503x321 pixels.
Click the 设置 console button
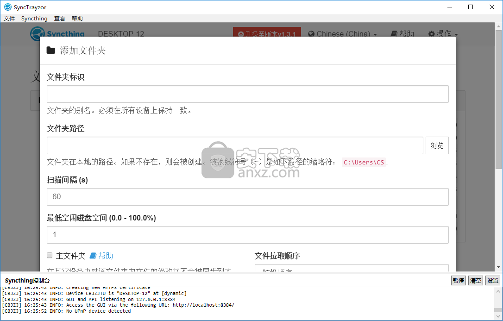click(493, 281)
